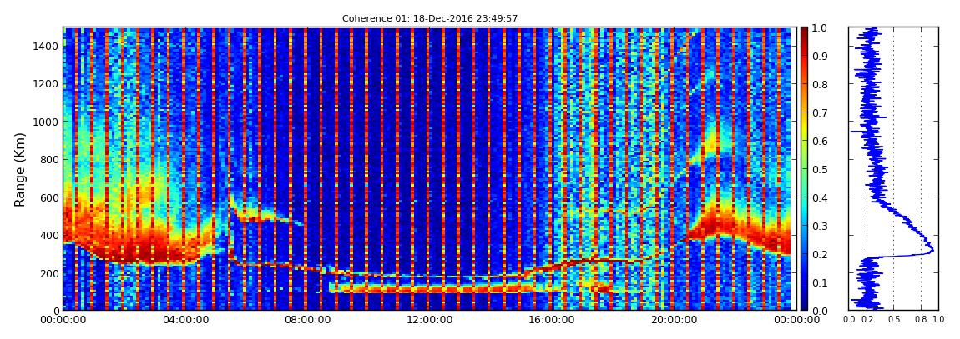Click the 0.5 tick of profile plot
The image size is (960, 339).
point(894,319)
